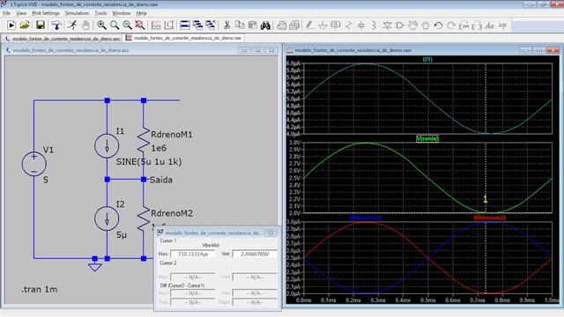The width and height of the screenshot is (564, 317).
Task: Select the Drag hand tool
Action: click(x=426, y=26)
